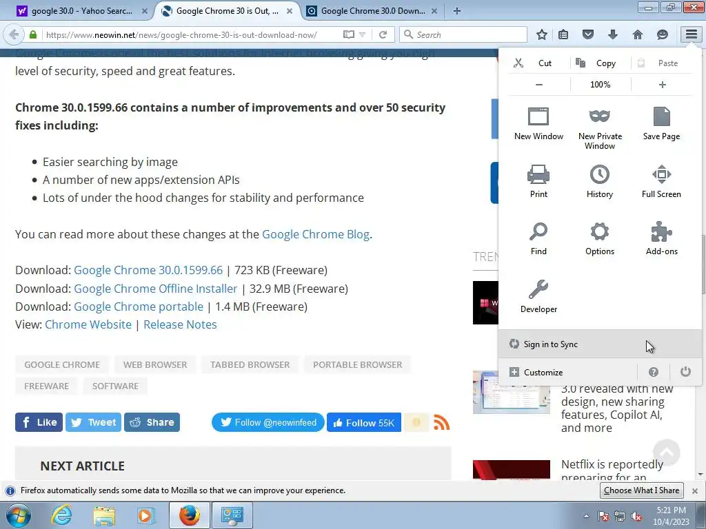This screenshot has height=529, width=706.
Task: Go back with the back arrow
Action: (14, 34)
